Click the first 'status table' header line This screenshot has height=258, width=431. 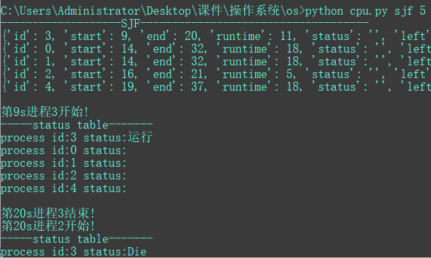[x=77, y=125]
